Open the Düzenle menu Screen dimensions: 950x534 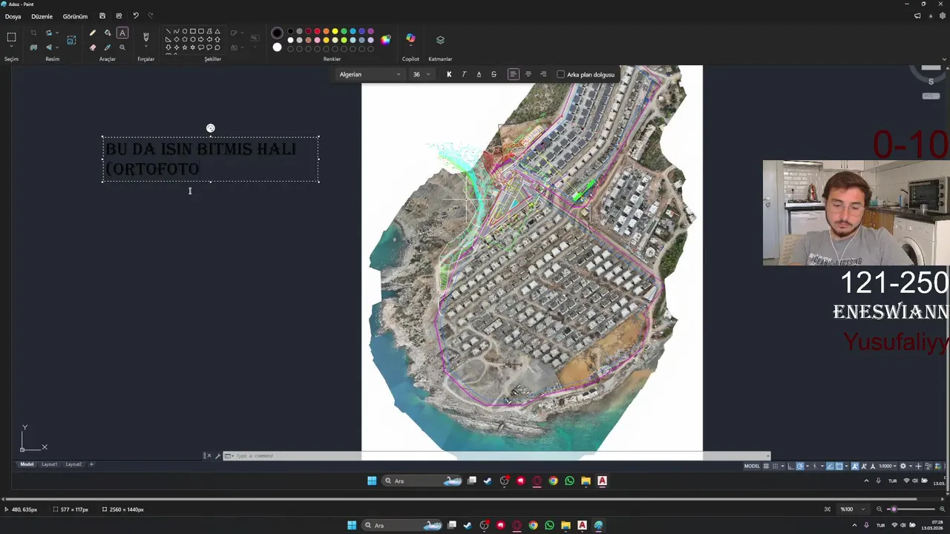(42, 16)
